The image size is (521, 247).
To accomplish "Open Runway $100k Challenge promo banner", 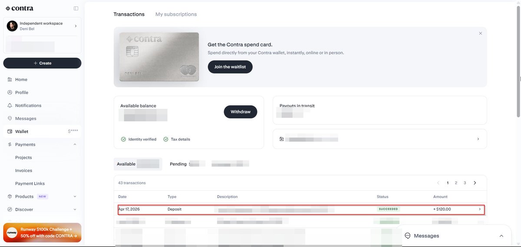I will click(42, 233).
